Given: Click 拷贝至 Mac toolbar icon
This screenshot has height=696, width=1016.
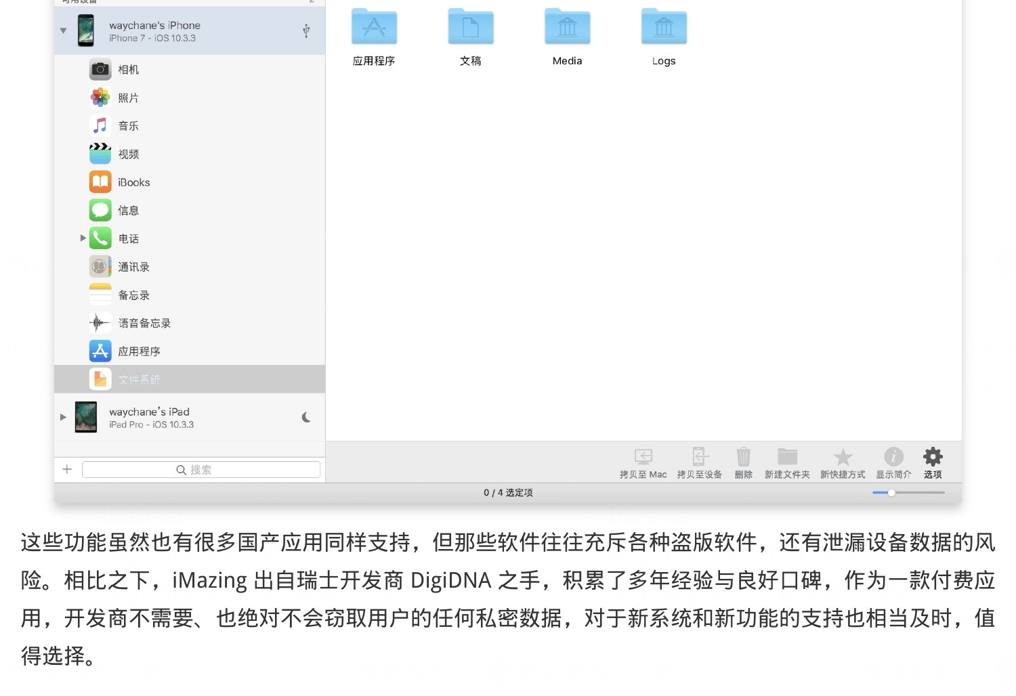Looking at the screenshot, I should tap(643, 456).
